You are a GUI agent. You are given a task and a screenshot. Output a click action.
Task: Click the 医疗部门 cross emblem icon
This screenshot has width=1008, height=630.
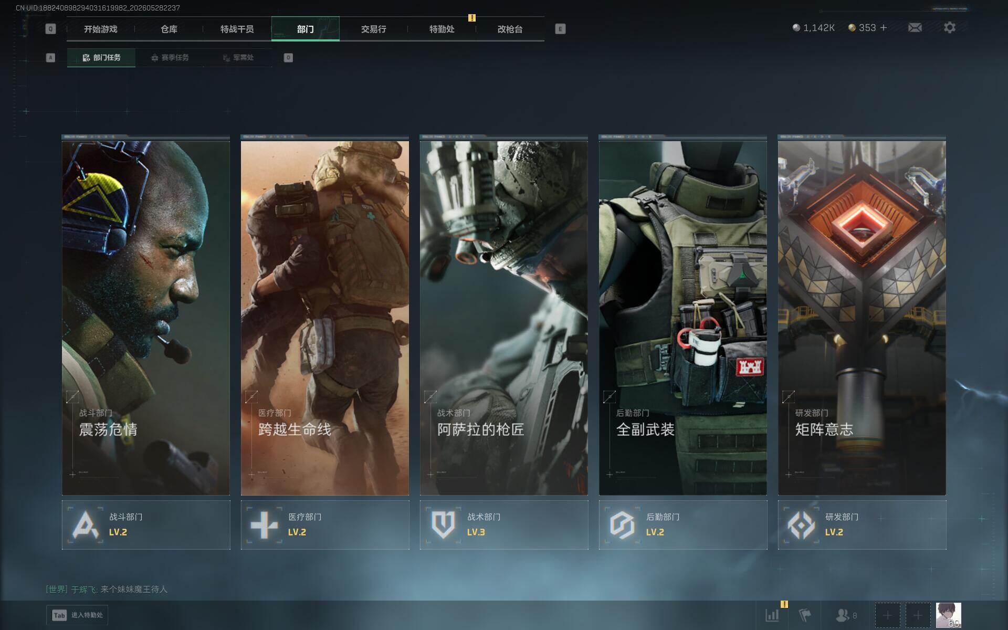[x=264, y=524]
